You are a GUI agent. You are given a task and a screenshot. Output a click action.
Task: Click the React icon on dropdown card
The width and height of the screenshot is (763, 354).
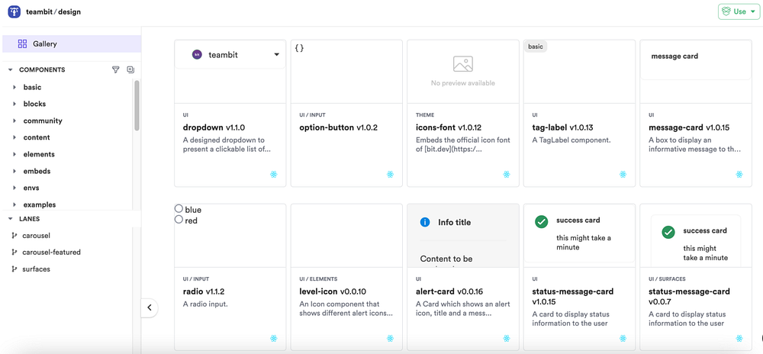tap(273, 175)
